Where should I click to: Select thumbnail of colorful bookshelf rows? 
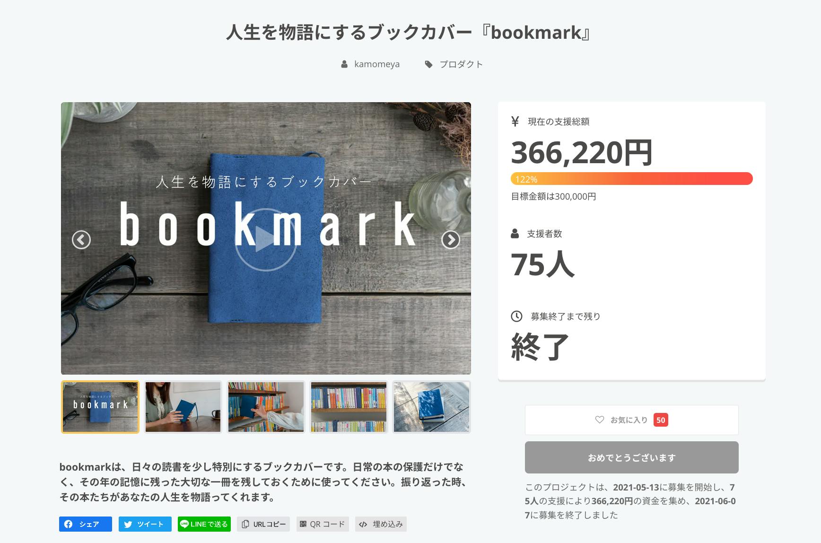(x=349, y=407)
